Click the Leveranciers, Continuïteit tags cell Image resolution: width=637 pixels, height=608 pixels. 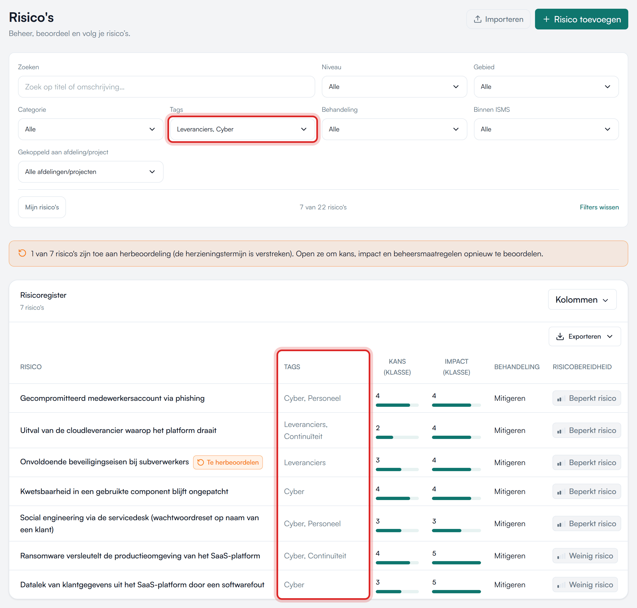[306, 430]
